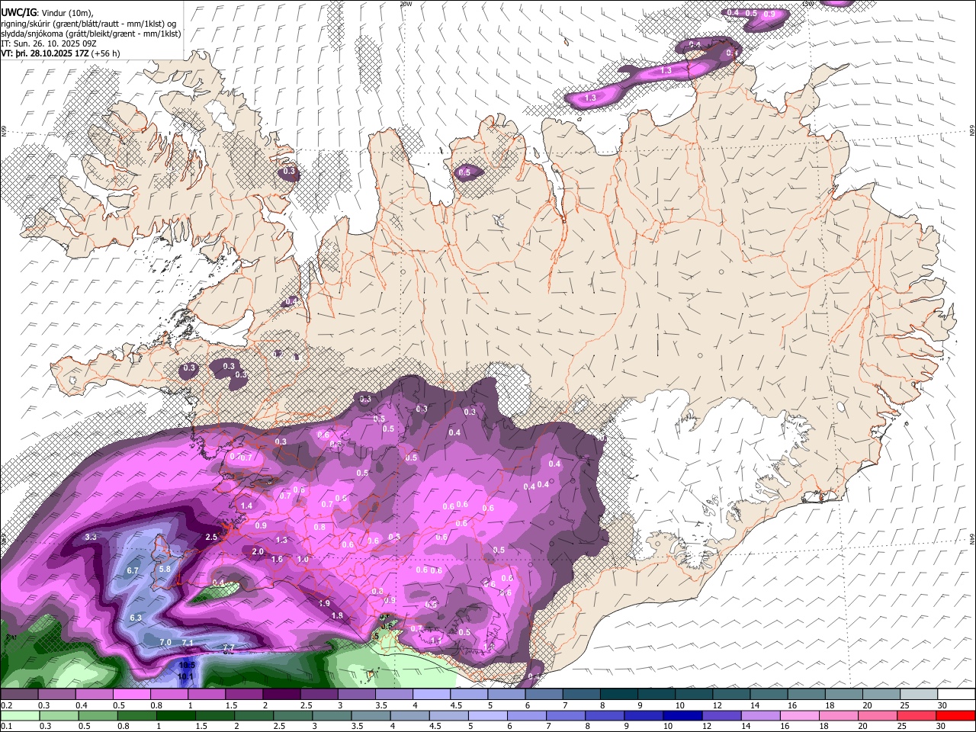Click the 0.1 label under the lower legend row

coord(6,727)
